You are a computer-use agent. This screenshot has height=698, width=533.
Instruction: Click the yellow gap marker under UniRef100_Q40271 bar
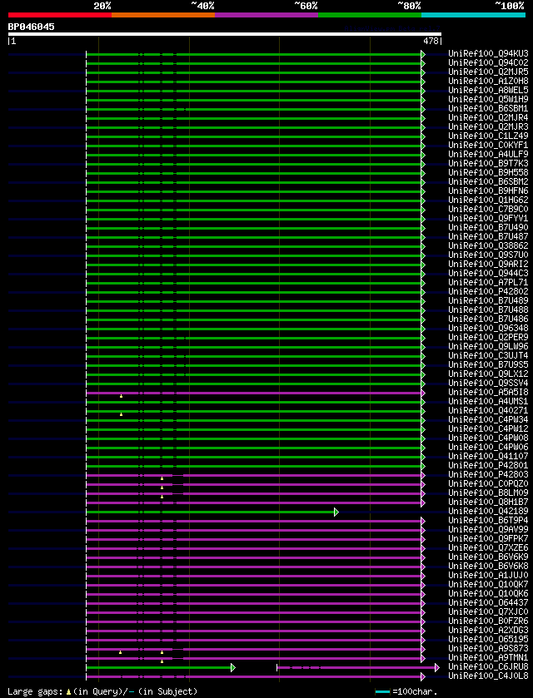122,414
